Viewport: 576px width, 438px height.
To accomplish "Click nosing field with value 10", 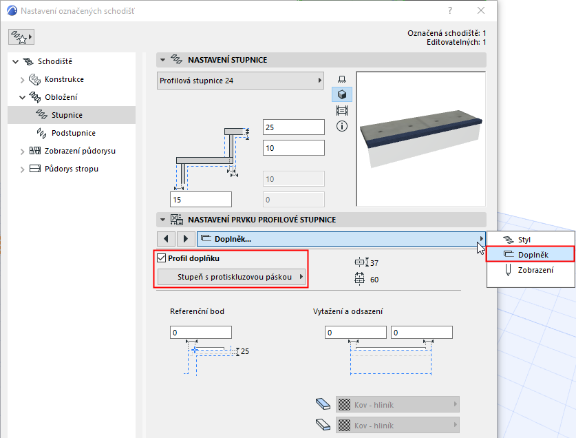I will coord(294,148).
